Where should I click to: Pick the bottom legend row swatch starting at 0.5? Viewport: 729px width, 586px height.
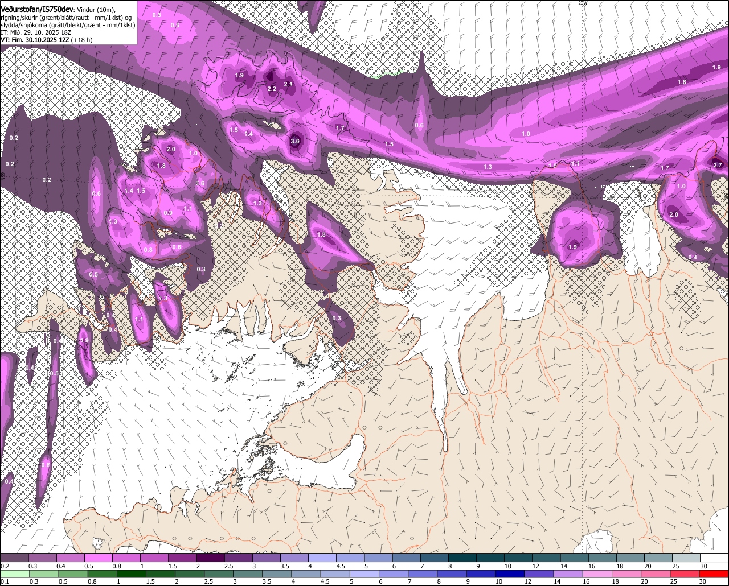click(x=73, y=573)
